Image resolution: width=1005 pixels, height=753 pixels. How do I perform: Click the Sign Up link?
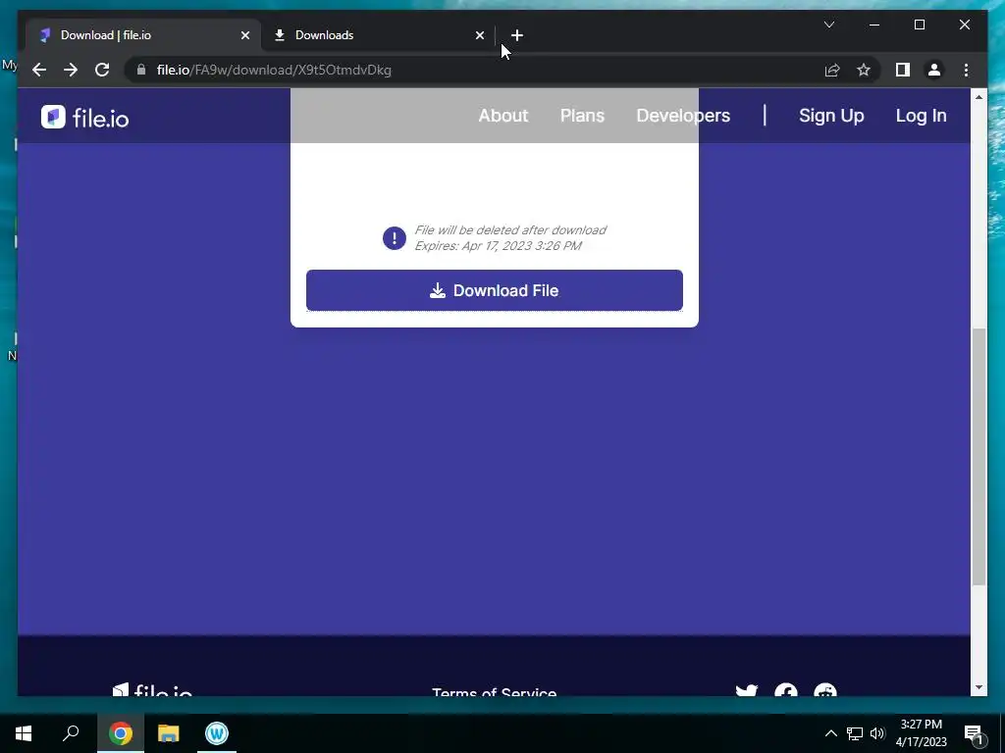click(830, 116)
